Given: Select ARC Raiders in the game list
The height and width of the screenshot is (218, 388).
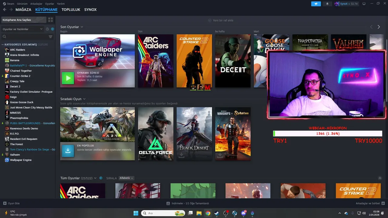Looking at the screenshot, I should click(18, 50).
